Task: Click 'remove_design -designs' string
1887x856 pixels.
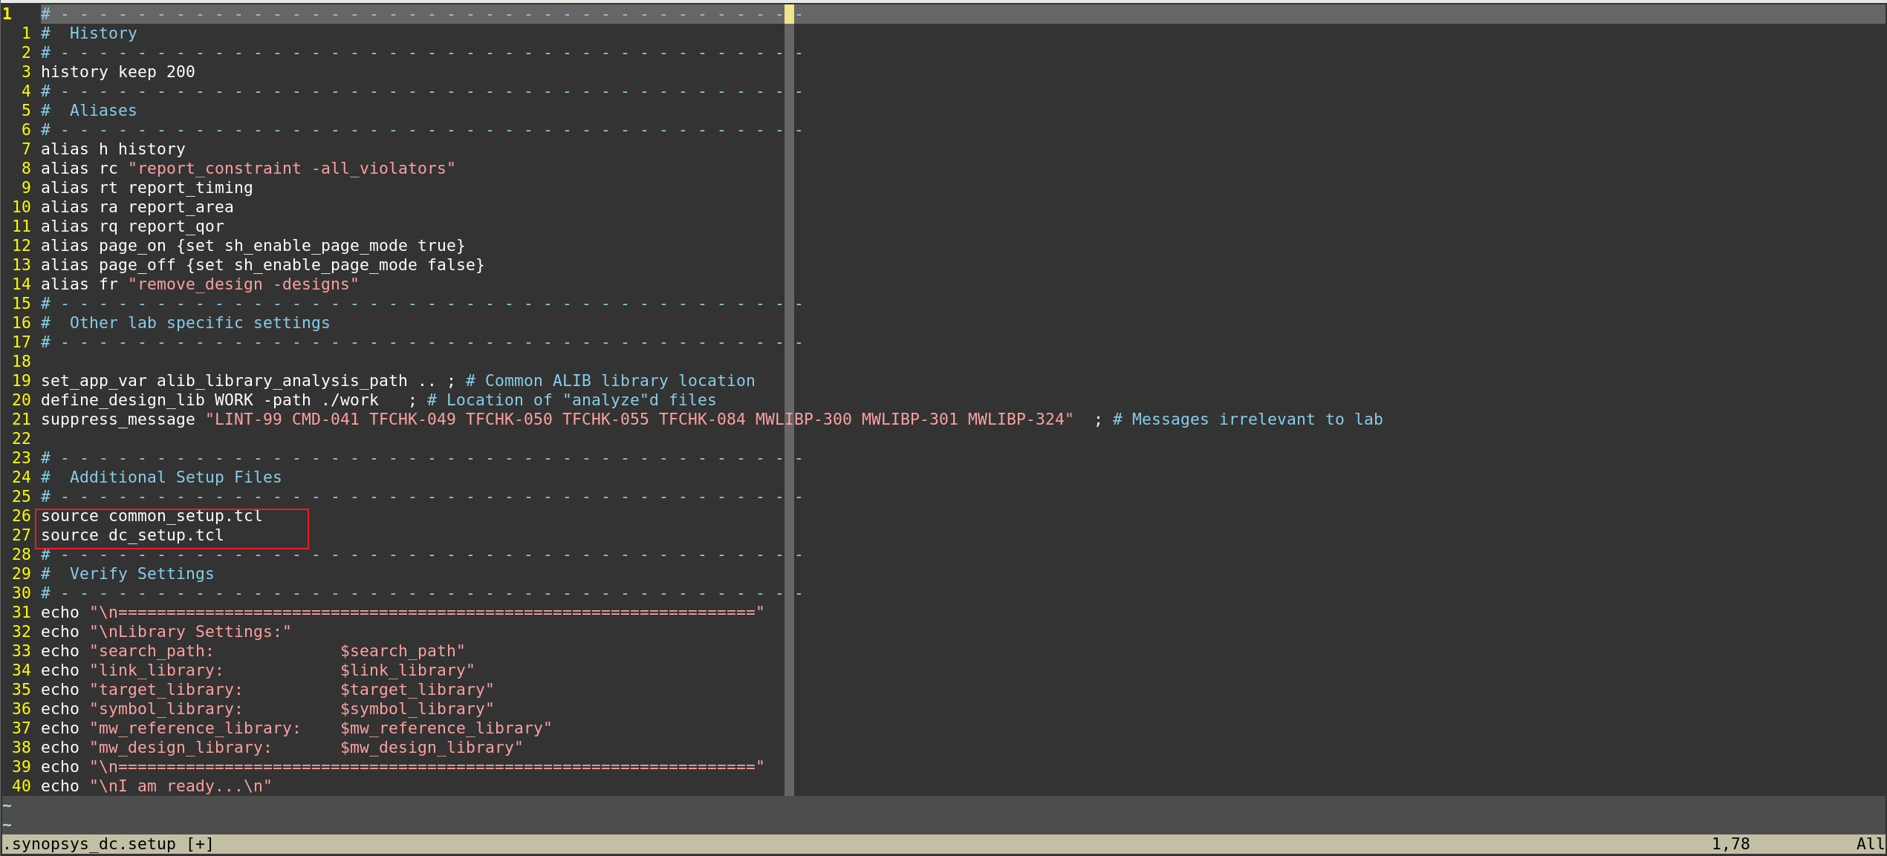Action: pos(243,284)
